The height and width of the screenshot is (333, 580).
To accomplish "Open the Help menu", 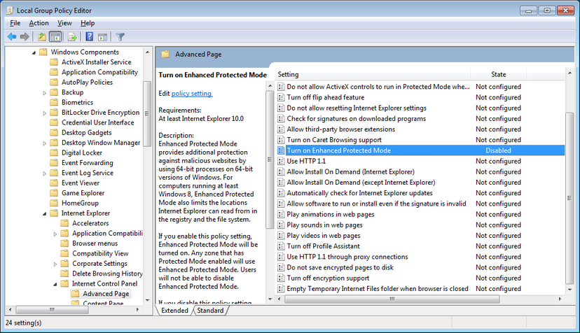I will tap(88, 23).
